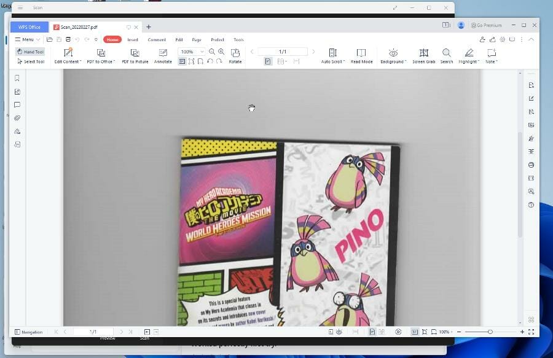Viewport: 553px width, 358px height.
Task: Click the zoom out magnifier icon
Action: [x=211, y=52]
